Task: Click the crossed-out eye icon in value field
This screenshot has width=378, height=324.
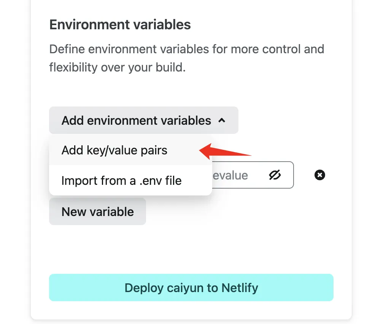Action: tap(275, 175)
